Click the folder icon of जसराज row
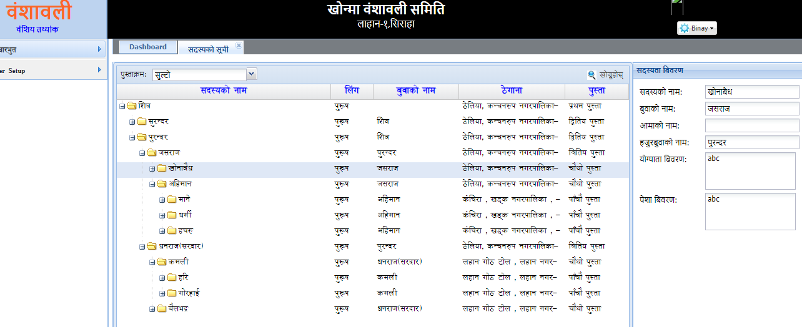802x327 pixels. (x=152, y=153)
